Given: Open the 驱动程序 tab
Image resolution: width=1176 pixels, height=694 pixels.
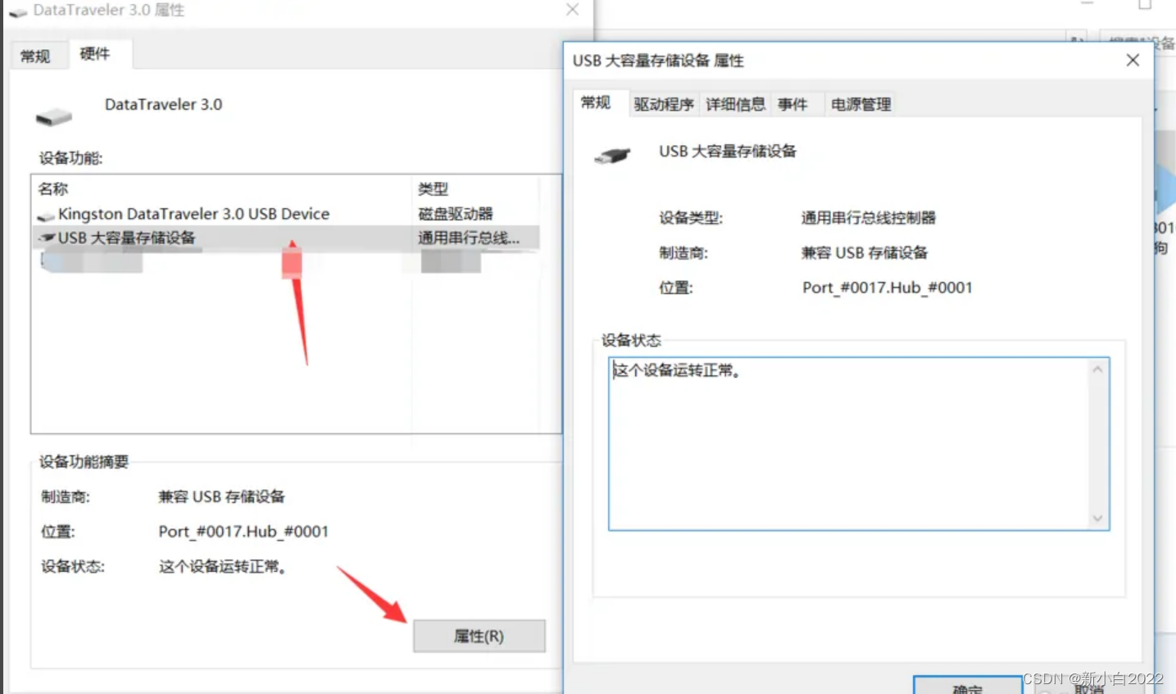Looking at the screenshot, I should (x=664, y=104).
